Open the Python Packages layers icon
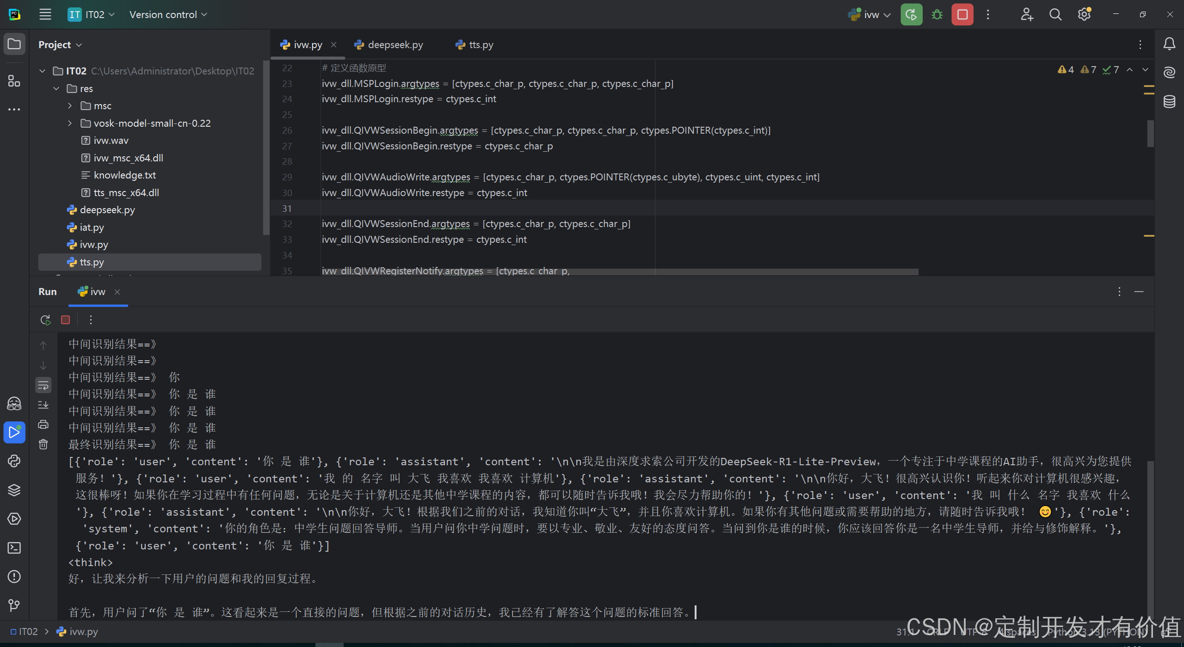Image resolution: width=1184 pixels, height=647 pixels. click(x=14, y=490)
